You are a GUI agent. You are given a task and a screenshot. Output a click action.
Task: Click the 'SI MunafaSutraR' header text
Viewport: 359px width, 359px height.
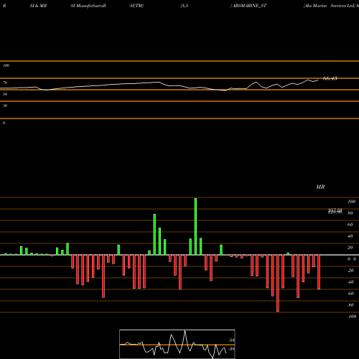88,6
